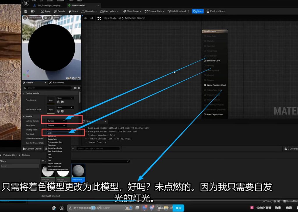Open the Platform Stats panel

[215, 11]
